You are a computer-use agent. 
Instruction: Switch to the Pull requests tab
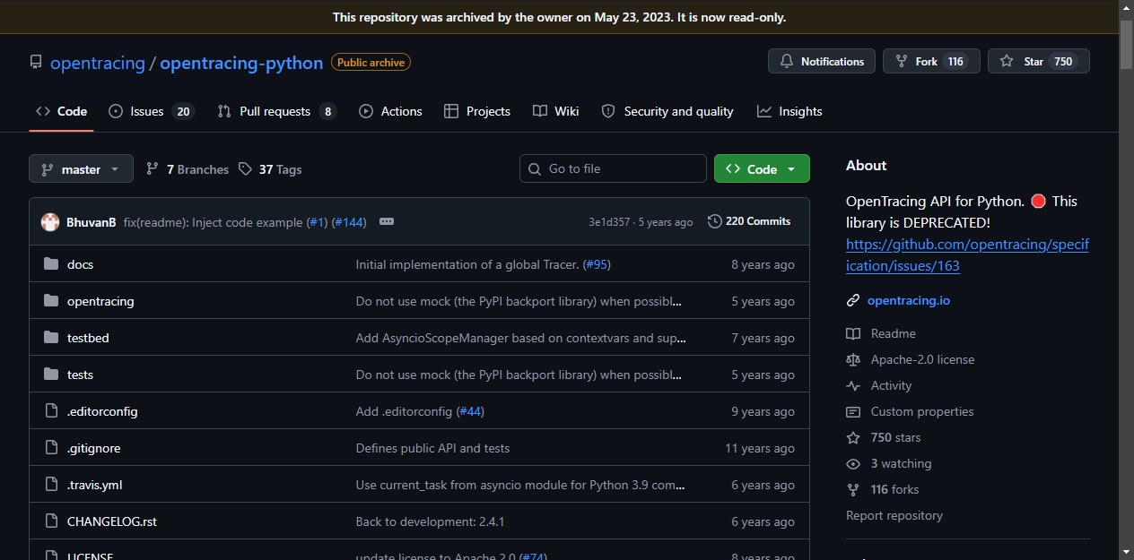tap(277, 111)
